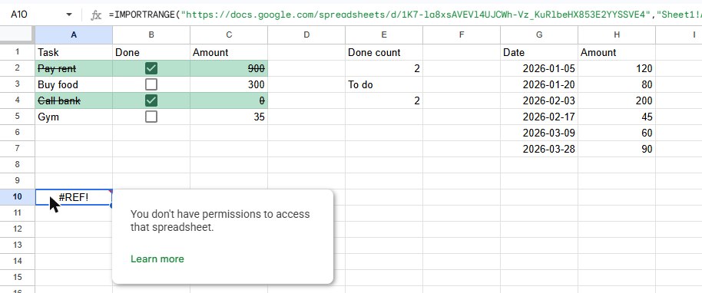This screenshot has width=702, height=293.
Task: Select the 900 amount cell
Action: (229, 68)
